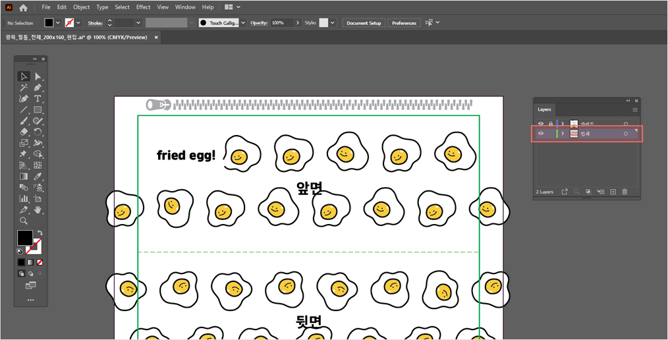Pick the Eraser tool
Screen dimensions: 668x340
24,132
